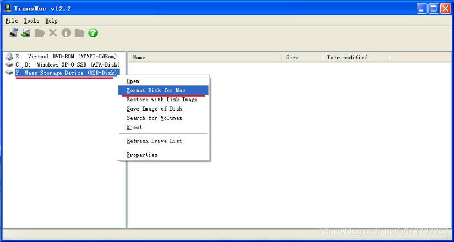Open Properties from the context menu
Viewport: 454px width, 242px height.
pos(163,155)
